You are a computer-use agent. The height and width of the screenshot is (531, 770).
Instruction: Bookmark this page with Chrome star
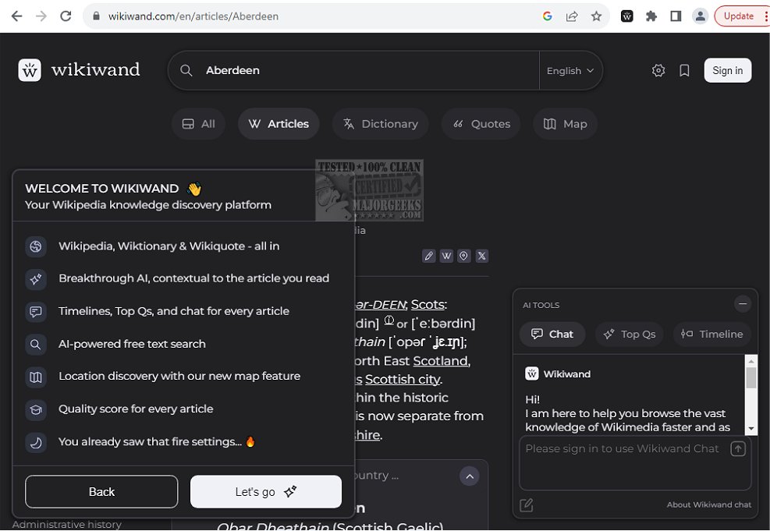click(x=596, y=16)
